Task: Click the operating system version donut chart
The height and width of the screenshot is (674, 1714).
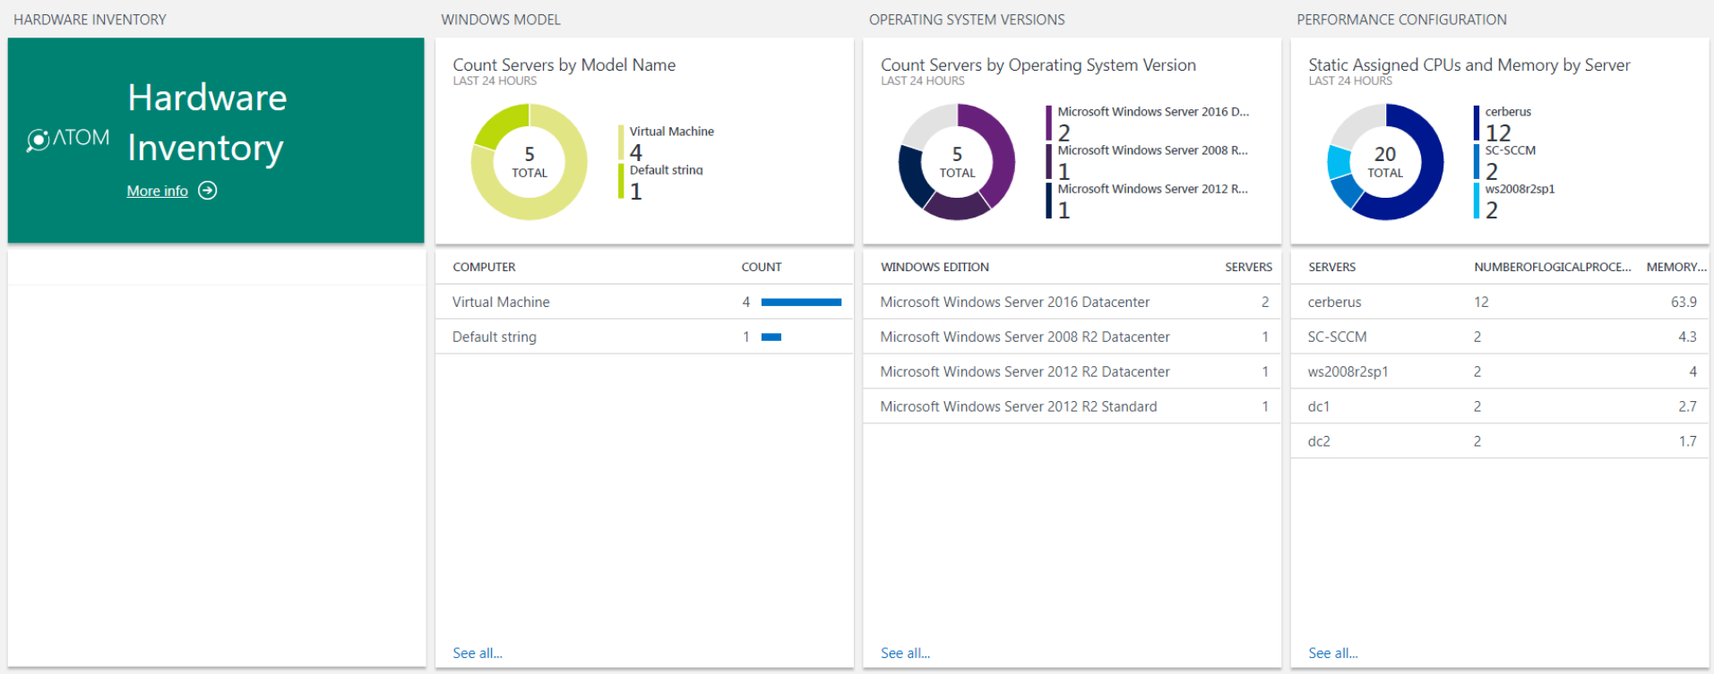Action: pos(957,162)
